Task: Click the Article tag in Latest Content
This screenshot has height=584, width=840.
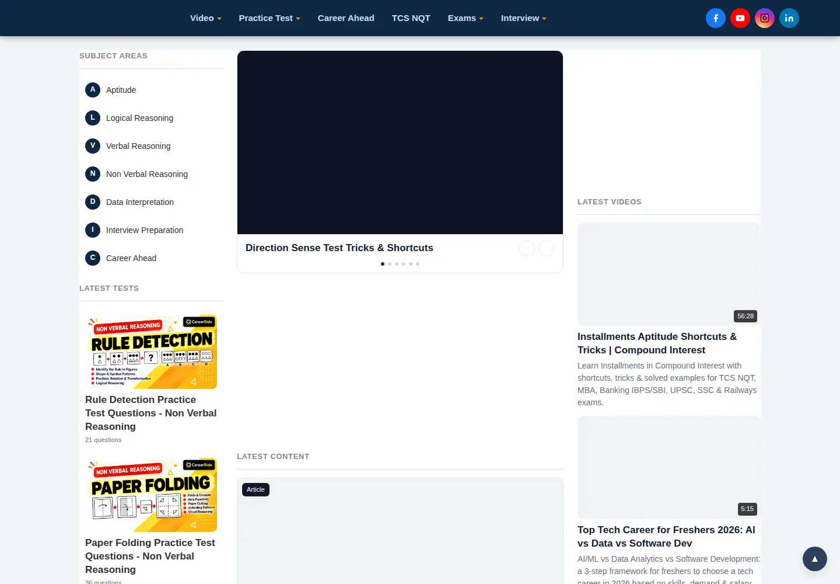Action: click(256, 489)
